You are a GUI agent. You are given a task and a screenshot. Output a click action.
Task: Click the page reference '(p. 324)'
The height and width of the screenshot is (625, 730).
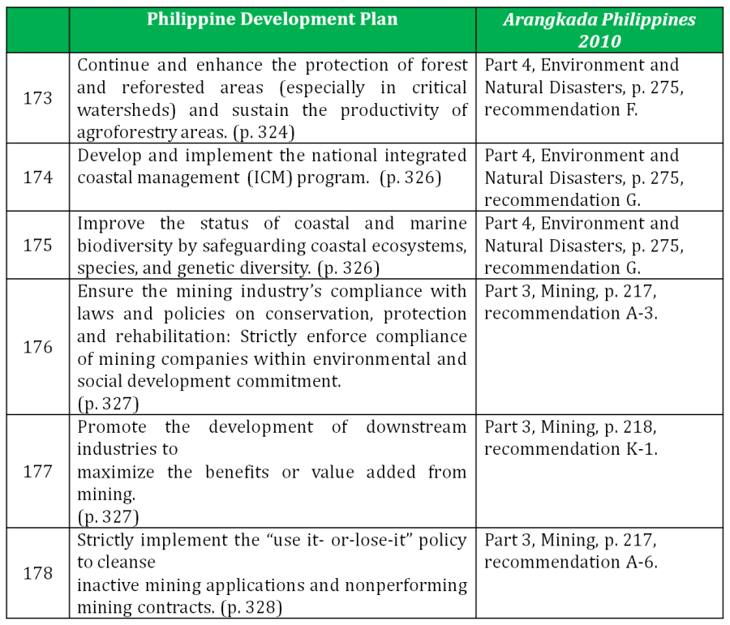(x=264, y=133)
